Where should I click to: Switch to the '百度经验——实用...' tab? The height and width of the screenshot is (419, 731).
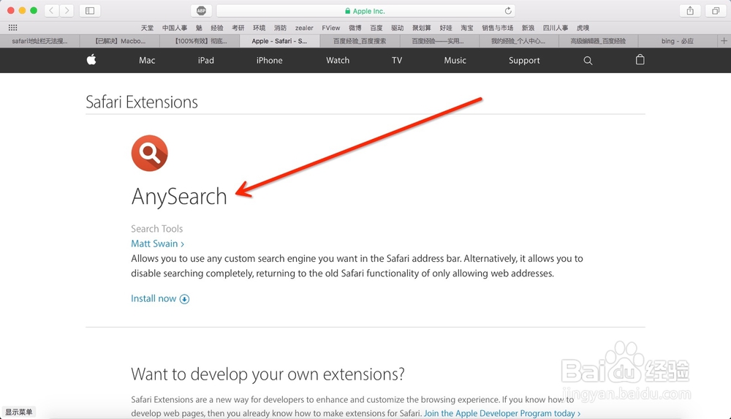click(x=439, y=41)
